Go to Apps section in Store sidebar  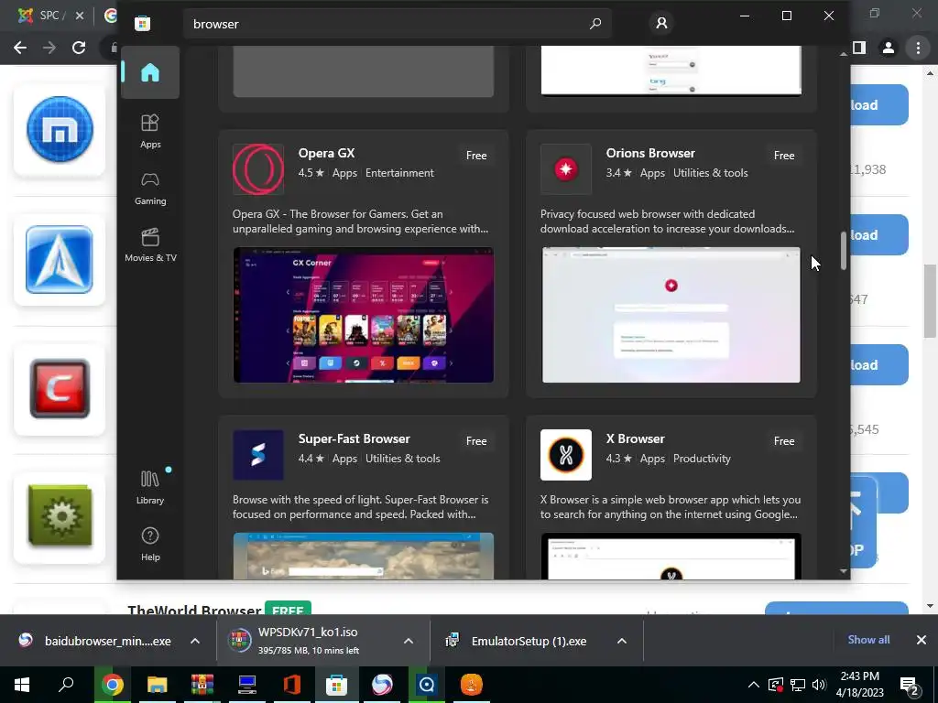coord(150,131)
